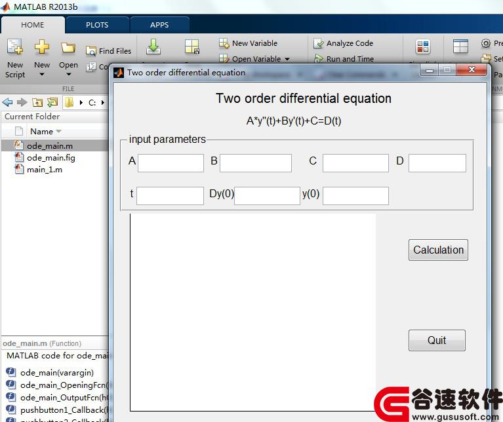This screenshot has height=422, width=503.
Task: Expand the path arrow after C:
Action: (x=103, y=102)
